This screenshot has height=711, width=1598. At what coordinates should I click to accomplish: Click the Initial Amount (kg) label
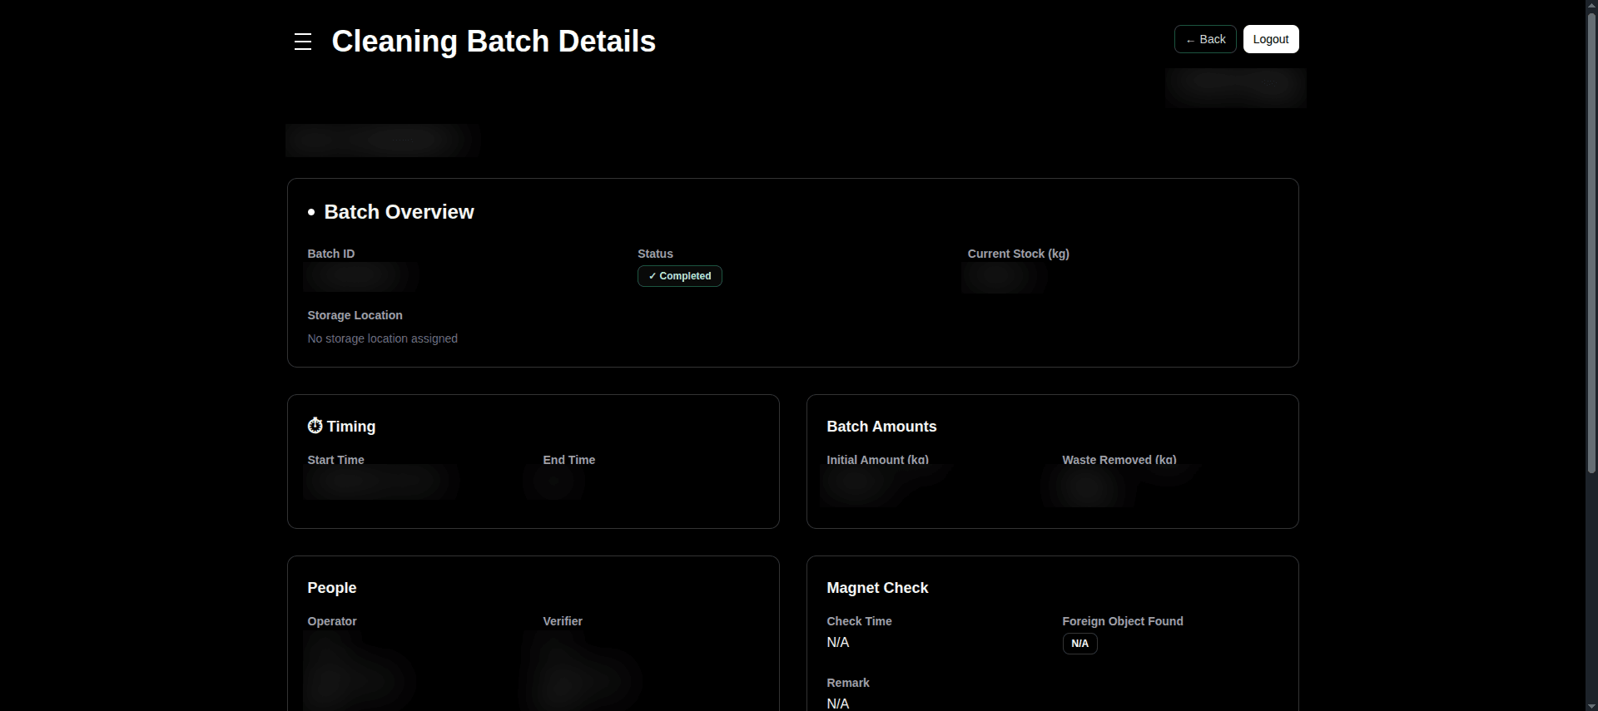click(877, 460)
